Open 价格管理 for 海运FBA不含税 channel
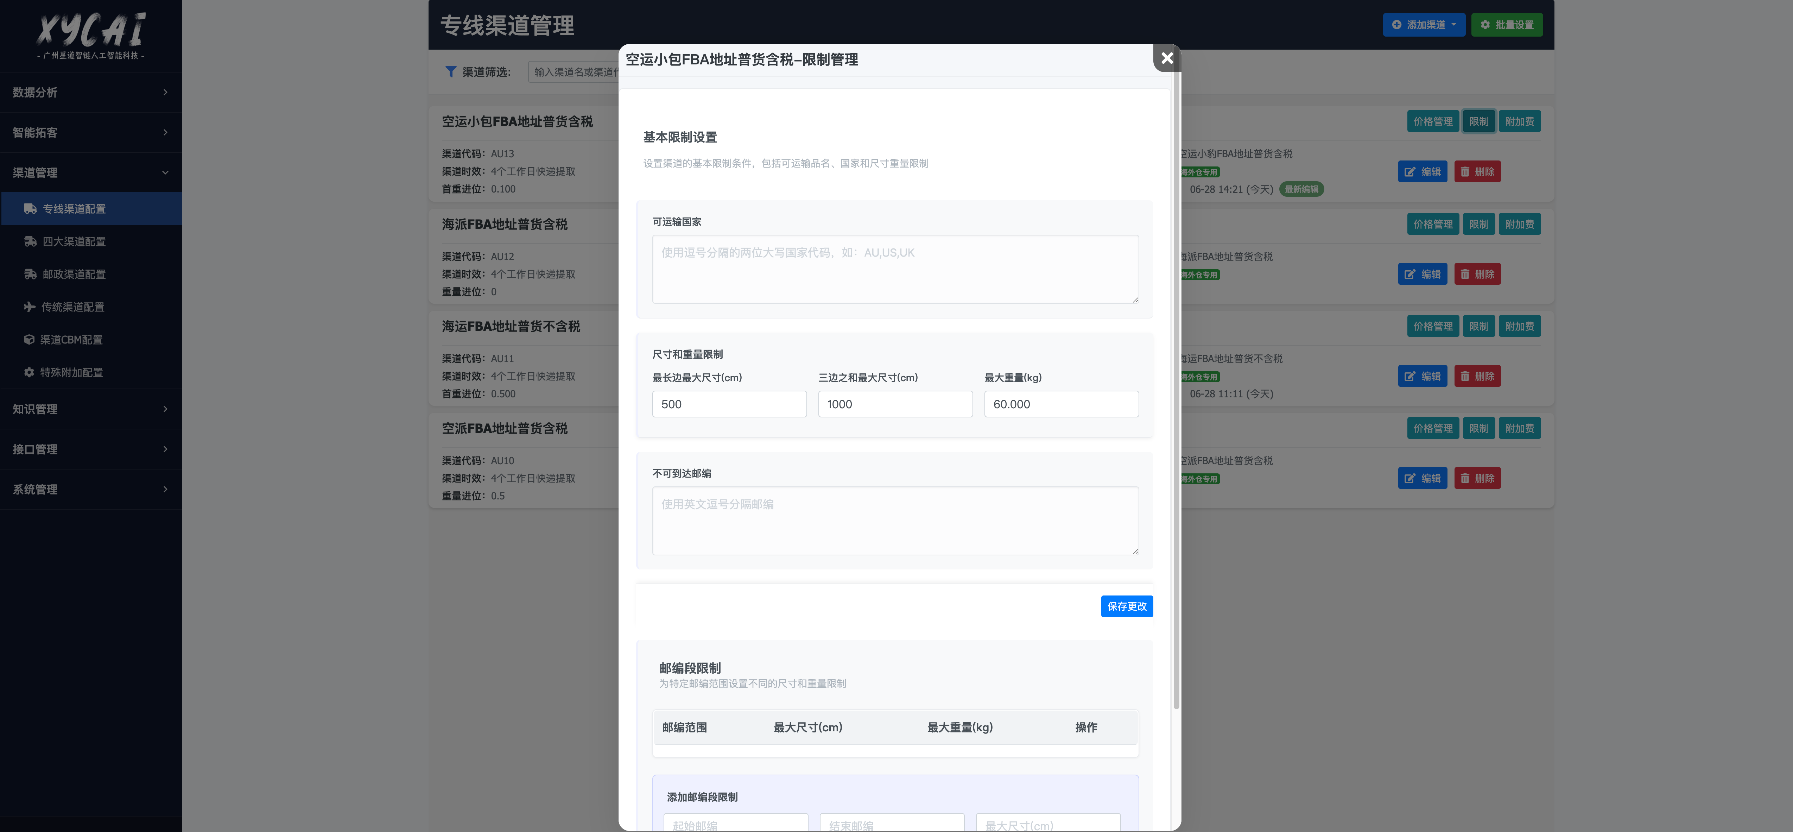The image size is (1793, 832). [x=1433, y=326]
